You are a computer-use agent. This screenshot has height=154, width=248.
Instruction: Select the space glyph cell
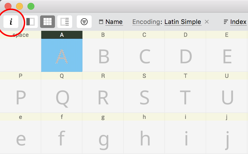pos(21,55)
